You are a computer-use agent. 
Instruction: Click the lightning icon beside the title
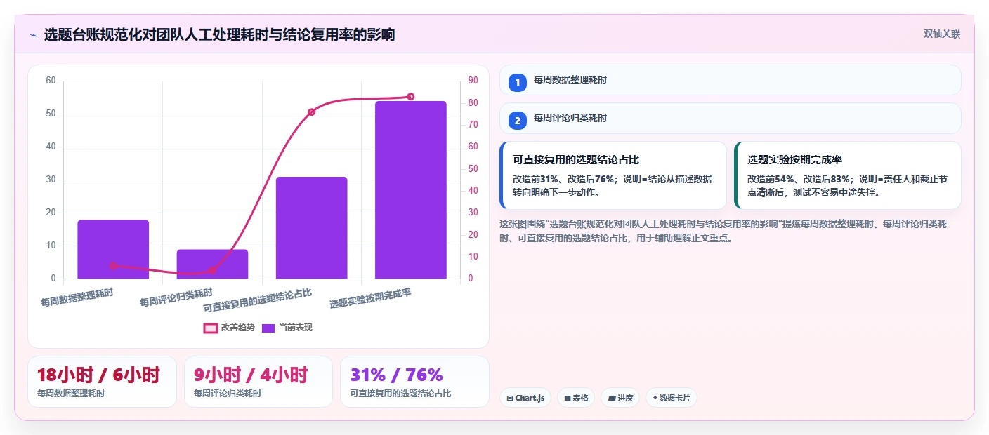pos(33,35)
